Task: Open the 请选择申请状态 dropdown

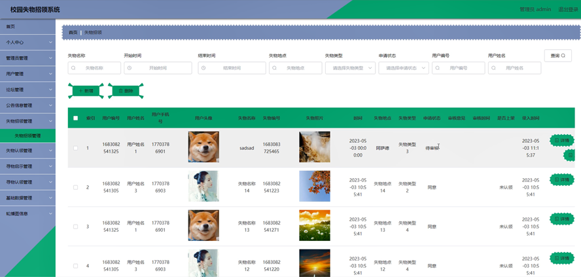Action: pyautogui.click(x=404, y=68)
